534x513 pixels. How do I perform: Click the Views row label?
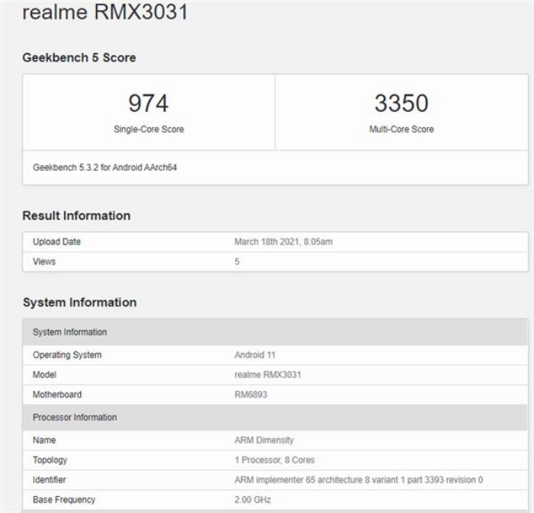(x=44, y=261)
